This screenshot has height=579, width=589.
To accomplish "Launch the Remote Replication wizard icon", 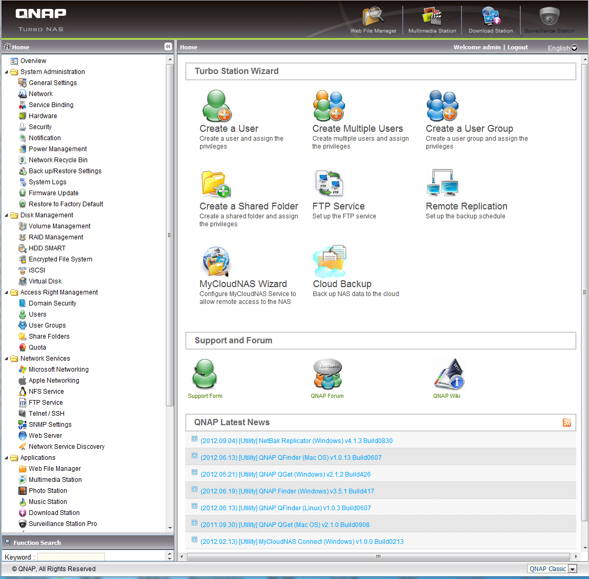I will point(442,183).
